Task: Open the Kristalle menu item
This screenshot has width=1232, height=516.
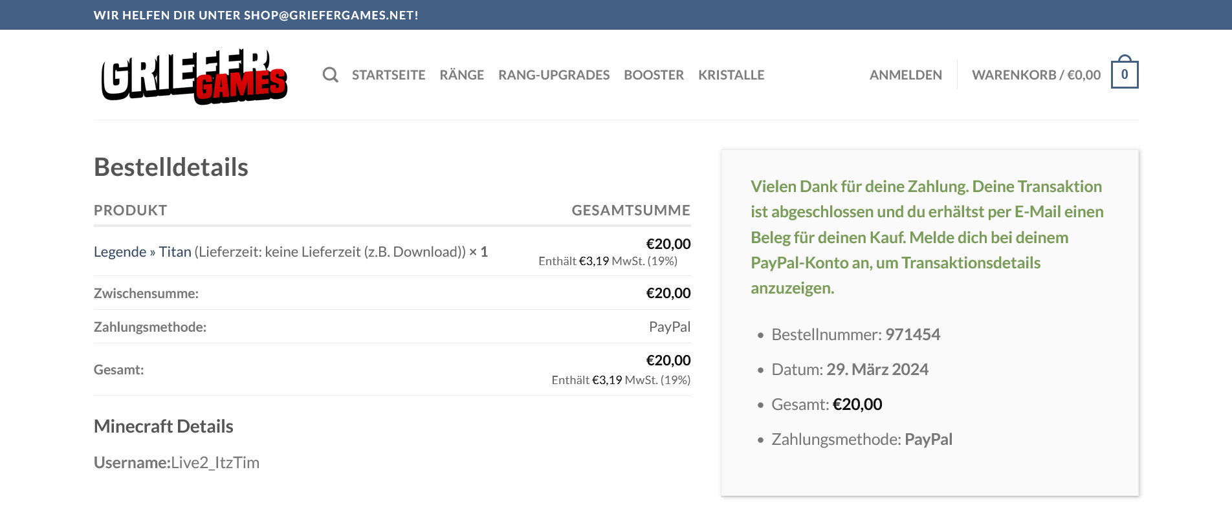Action: [x=731, y=75]
